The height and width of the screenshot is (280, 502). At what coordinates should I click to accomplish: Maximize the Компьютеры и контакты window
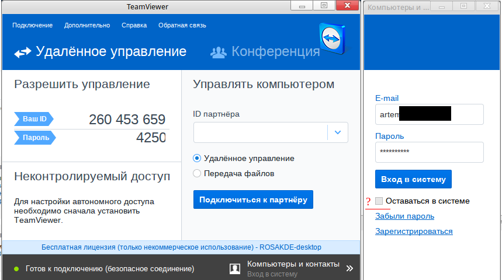464,6
